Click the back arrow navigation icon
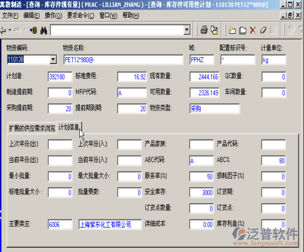Viewport: 304px width, 252px height. [x=3, y=31]
